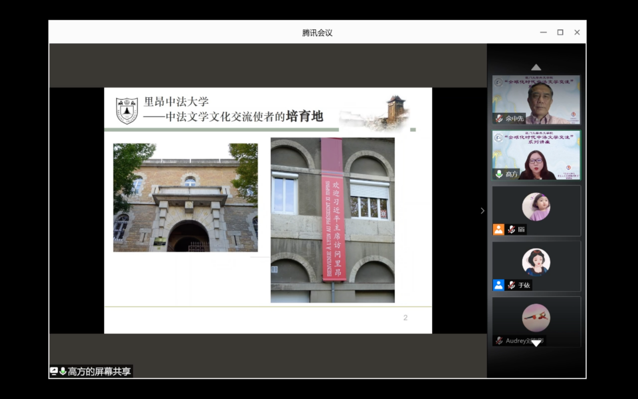
Task: Click the red banner photo on slide
Action: [x=332, y=220]
